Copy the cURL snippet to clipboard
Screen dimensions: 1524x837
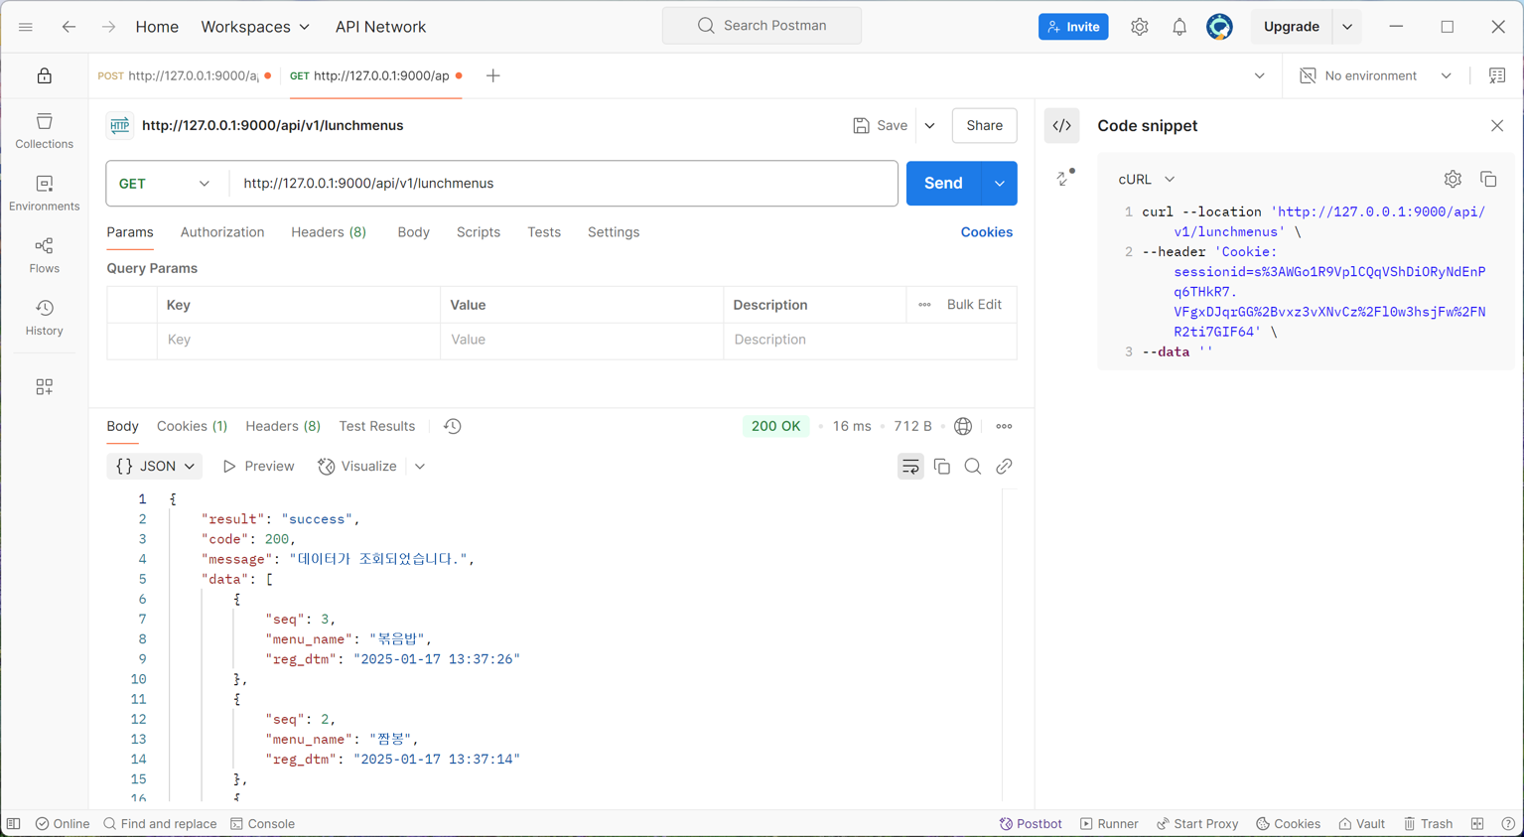1488,180
